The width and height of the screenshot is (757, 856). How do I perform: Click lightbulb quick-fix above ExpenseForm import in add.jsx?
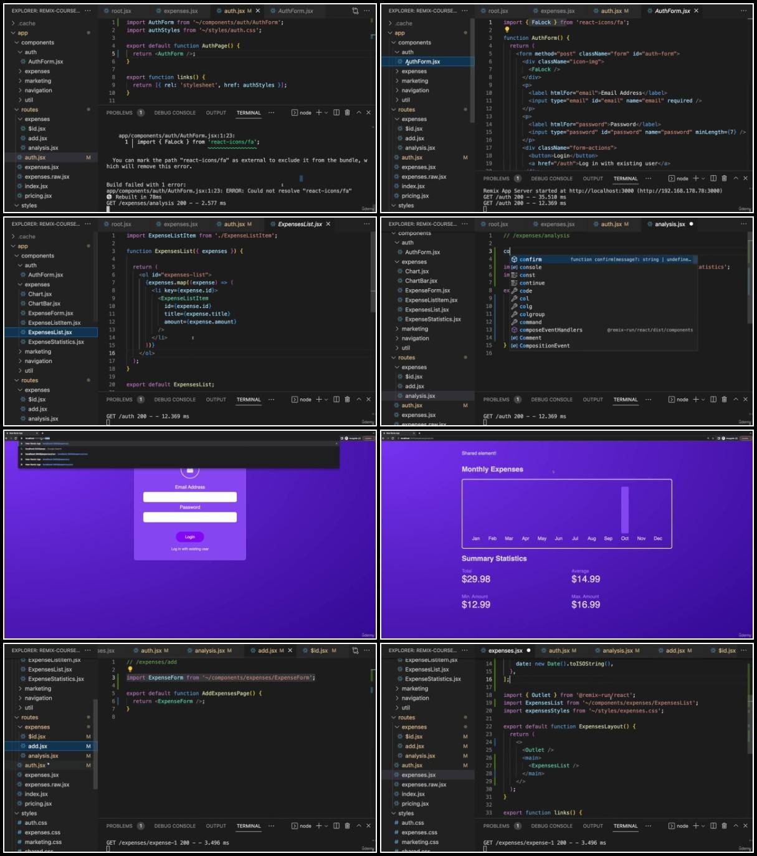pos(130,670)
